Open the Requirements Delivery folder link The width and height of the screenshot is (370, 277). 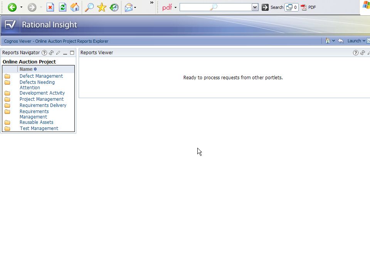click(x=43, y=105)
